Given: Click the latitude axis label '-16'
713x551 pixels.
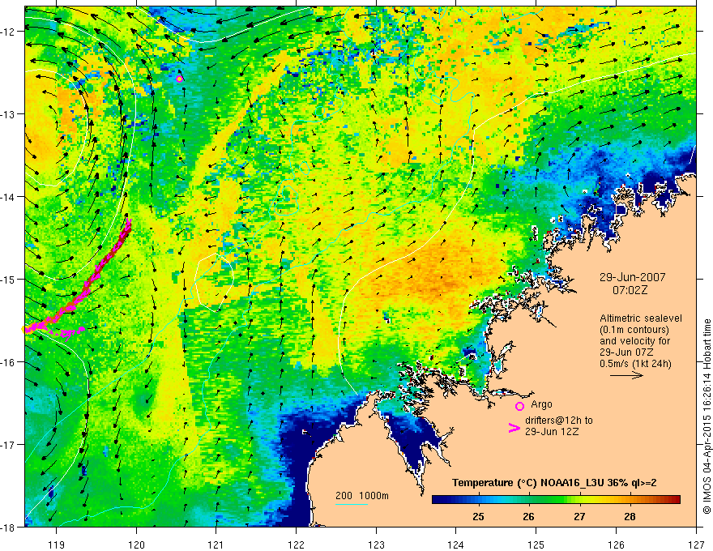Looking at the screenshot, I should (x=9, y=362).
